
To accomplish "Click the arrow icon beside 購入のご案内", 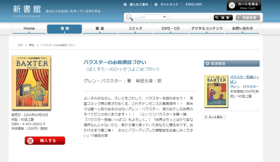I will [125, 5].
